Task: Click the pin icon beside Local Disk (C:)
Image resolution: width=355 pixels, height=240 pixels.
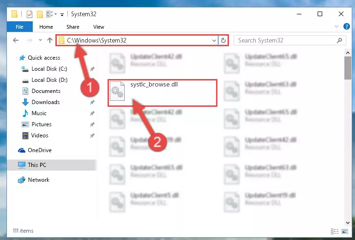Action: 92,69
